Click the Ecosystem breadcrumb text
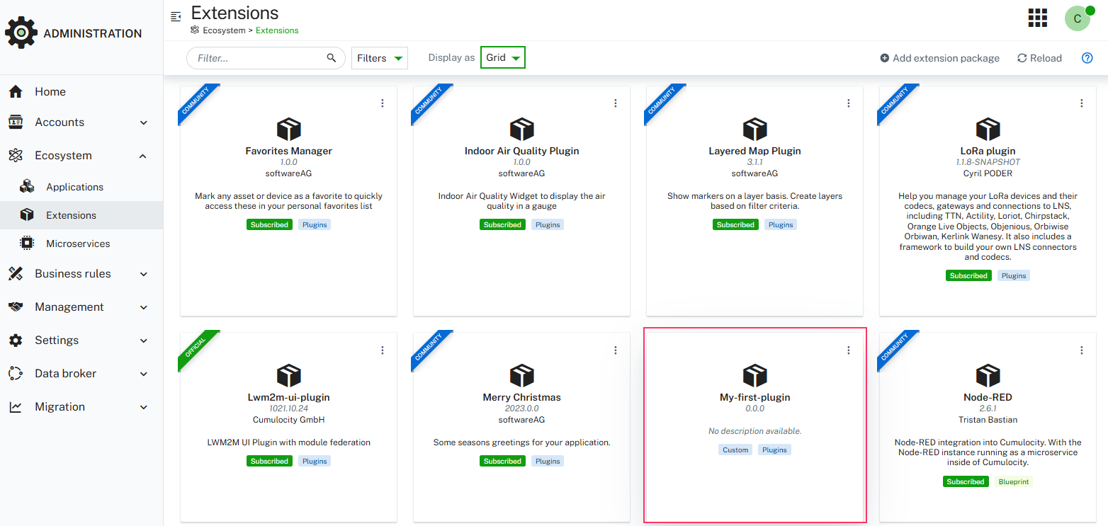Screen dimensions: 1108x526 [224, 30]
